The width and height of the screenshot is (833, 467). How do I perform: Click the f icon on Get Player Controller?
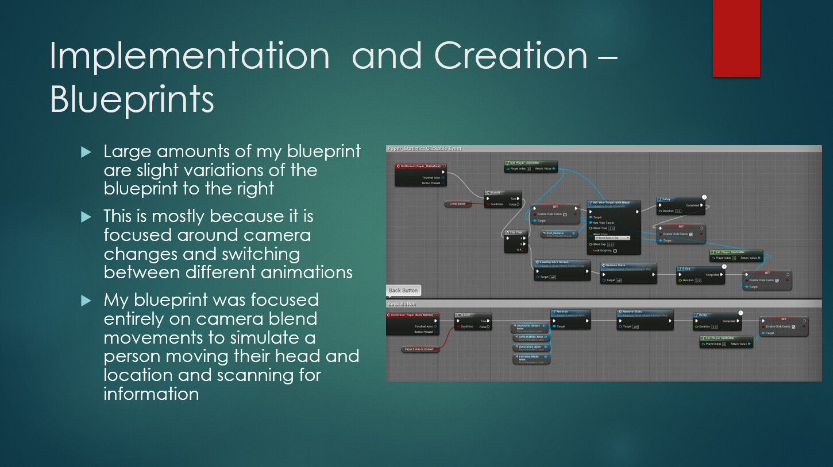[x=507, y=163]
